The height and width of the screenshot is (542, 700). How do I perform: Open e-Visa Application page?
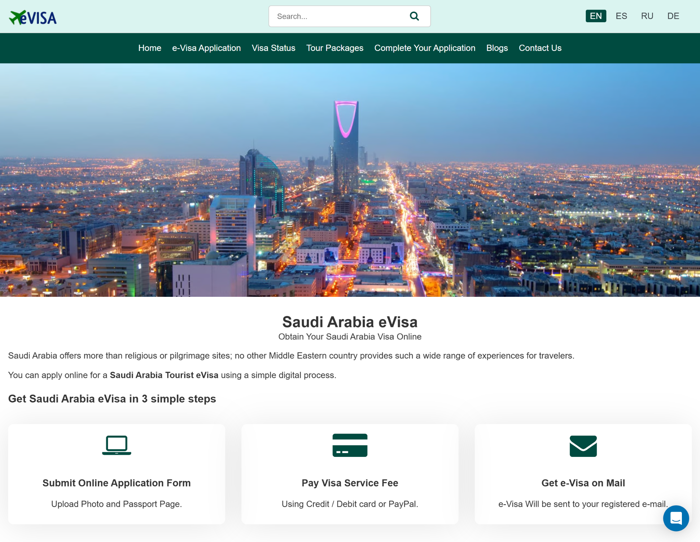coord(206,48)
